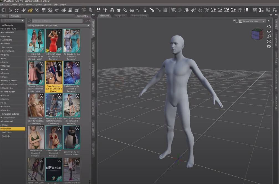The image size is (279, 184).
Task: Open the File menu
Action: (x=2, y=4)
